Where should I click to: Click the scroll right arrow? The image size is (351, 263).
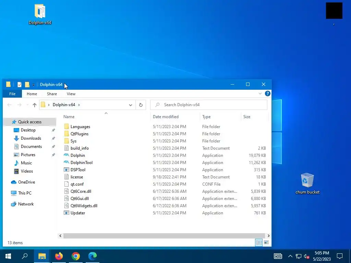click(x=268, y=236)
